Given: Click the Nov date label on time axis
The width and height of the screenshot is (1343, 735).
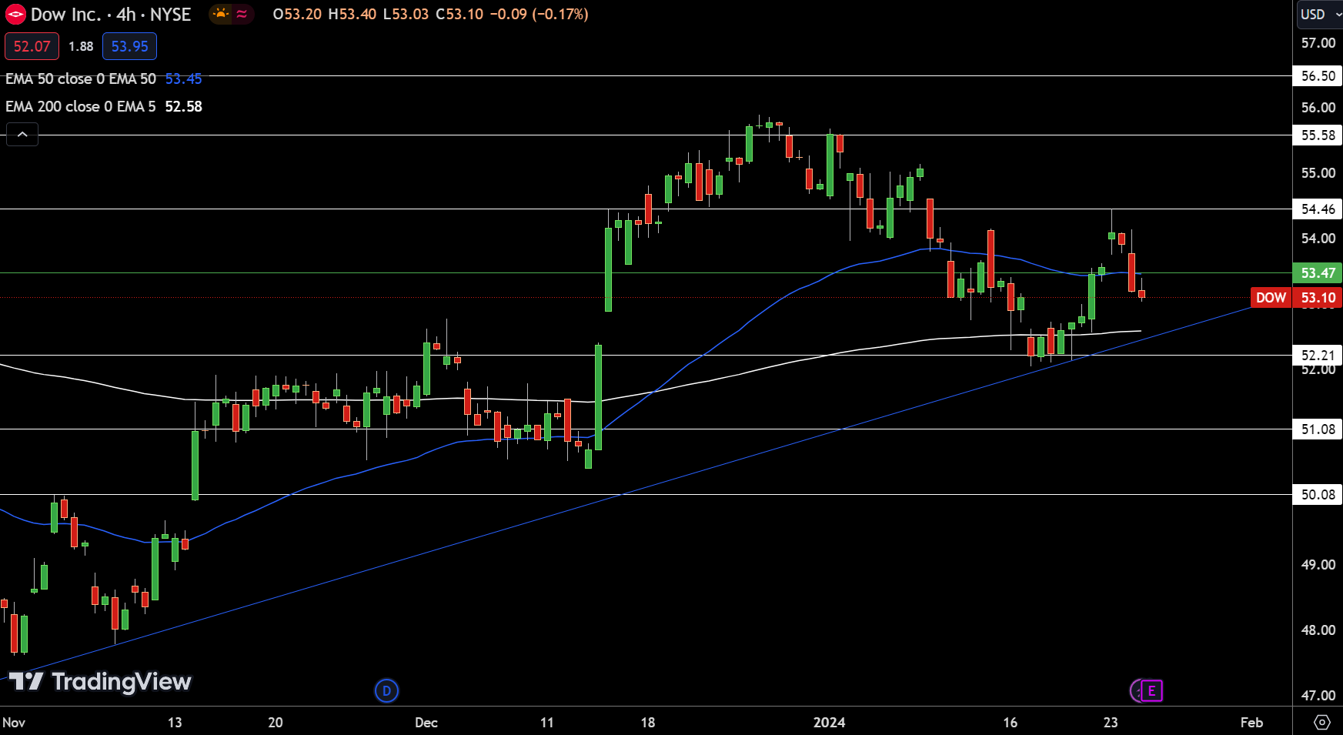Looking at the screenshot, I should [x=14, y=722].
